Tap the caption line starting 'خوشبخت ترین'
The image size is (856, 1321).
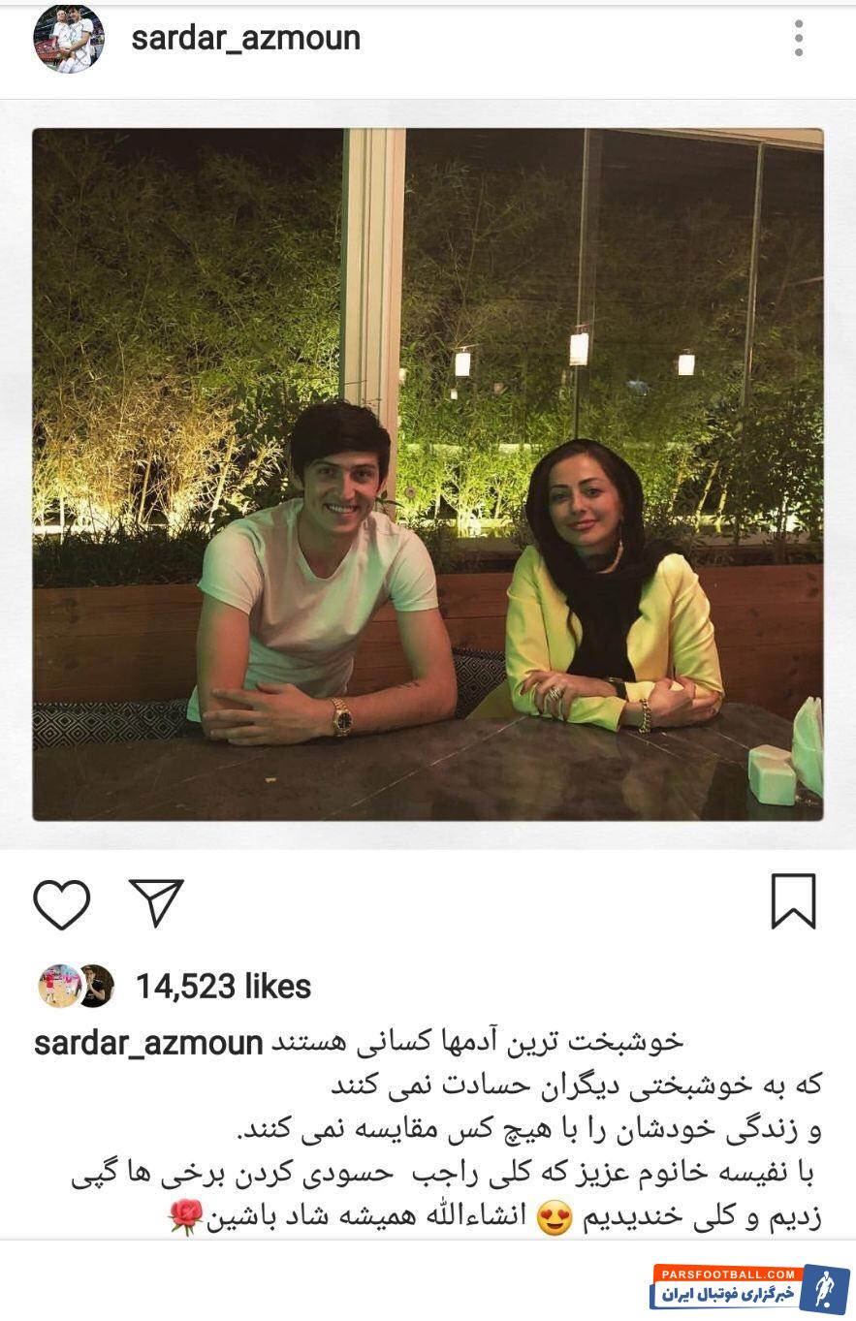point(477,1042)
